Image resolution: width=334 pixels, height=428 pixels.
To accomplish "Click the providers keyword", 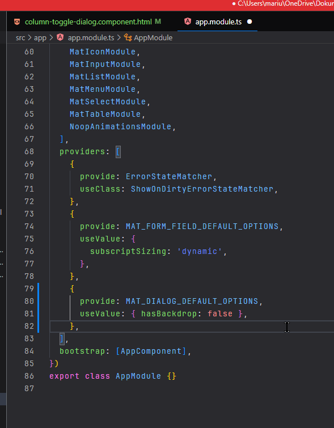I will [x=82, y=151].
